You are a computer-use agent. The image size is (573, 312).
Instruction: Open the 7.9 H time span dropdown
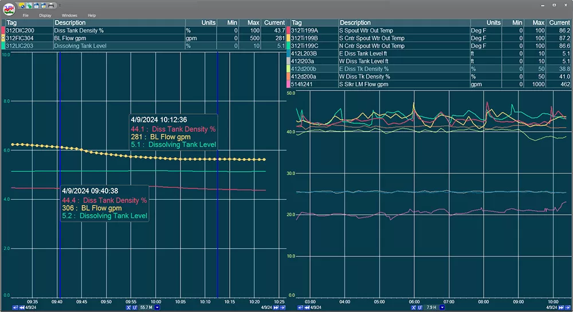click(x=442, y=307)
